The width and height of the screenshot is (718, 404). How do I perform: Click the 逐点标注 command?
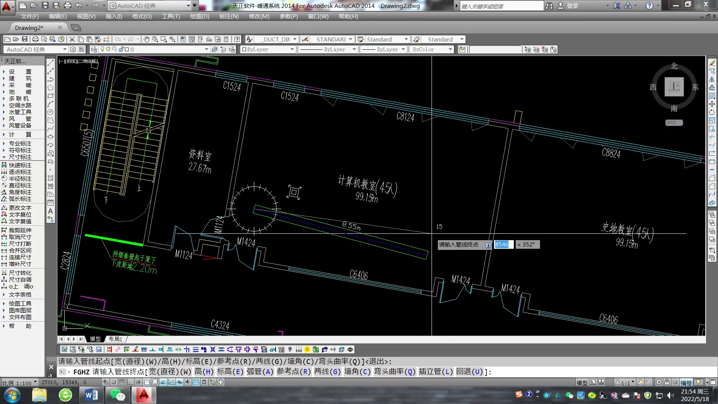pos(20,172)
